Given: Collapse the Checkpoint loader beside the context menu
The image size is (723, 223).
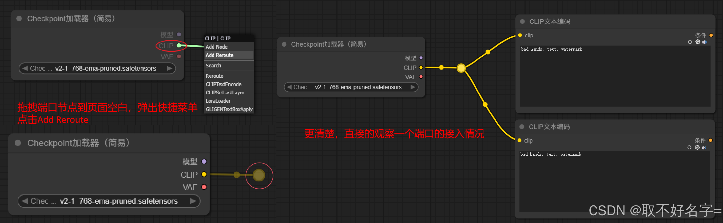Looking at the screenshot, I should (19, 18).
